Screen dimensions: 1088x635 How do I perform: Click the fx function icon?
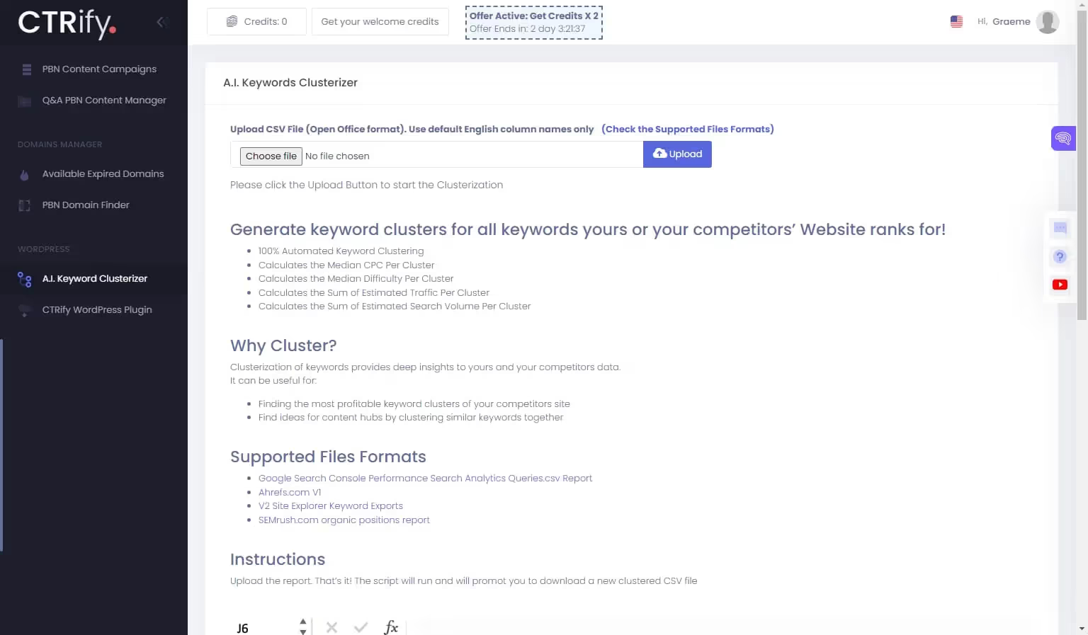[391, 627]
